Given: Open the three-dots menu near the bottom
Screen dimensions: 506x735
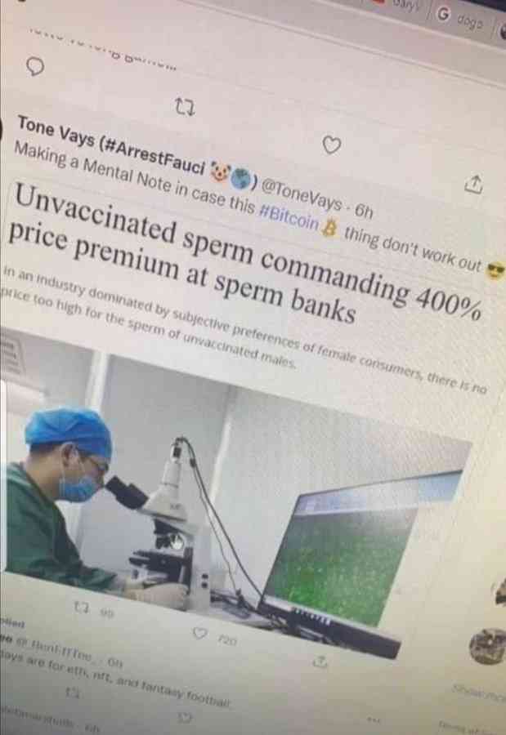Looking at the screenshot, I should [x=373, y=718].
